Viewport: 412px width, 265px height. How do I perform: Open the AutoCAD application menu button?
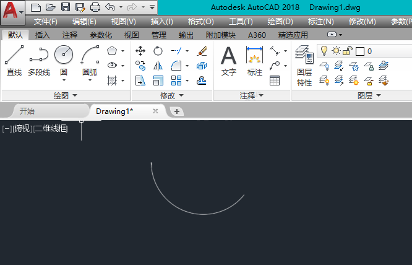(x=12, y=12)
